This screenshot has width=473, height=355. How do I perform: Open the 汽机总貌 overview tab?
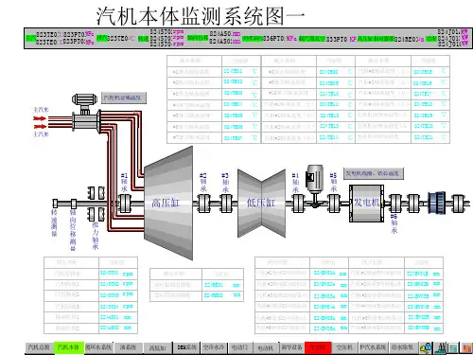coord(39,347)
